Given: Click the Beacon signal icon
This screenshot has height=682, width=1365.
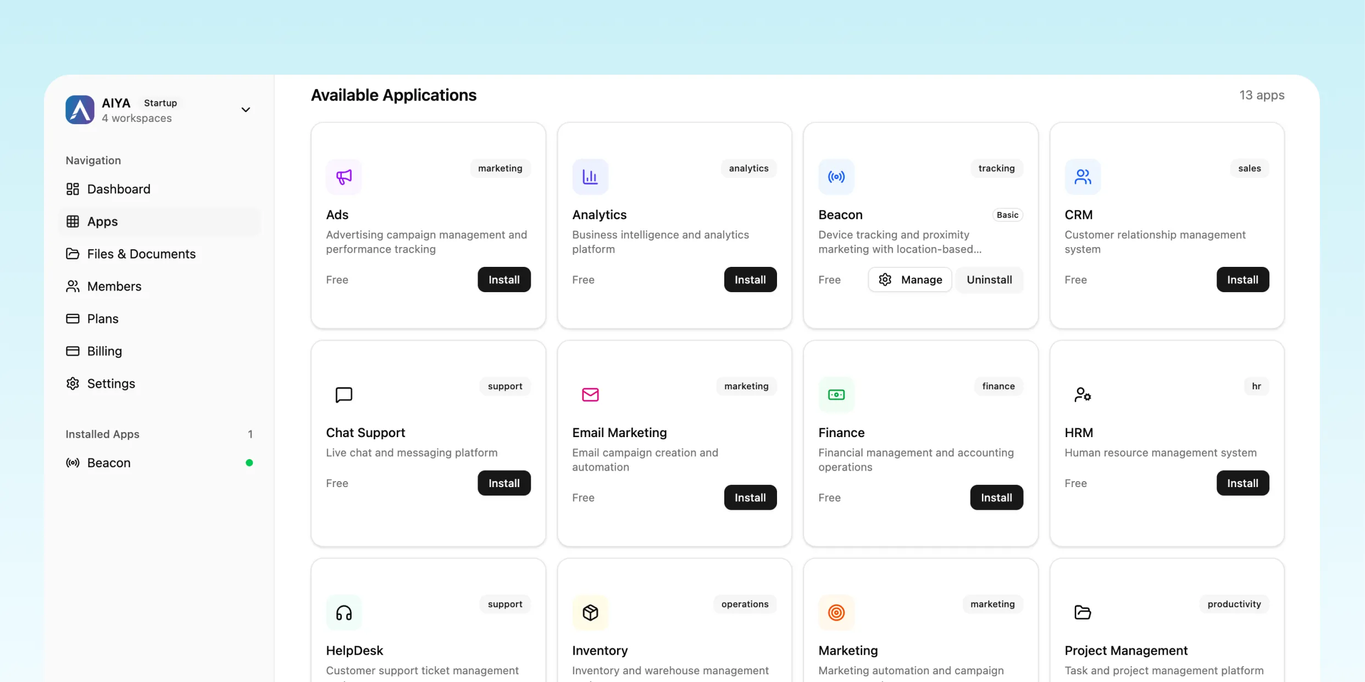Looking at the screenshot, I should click(836, 177).
